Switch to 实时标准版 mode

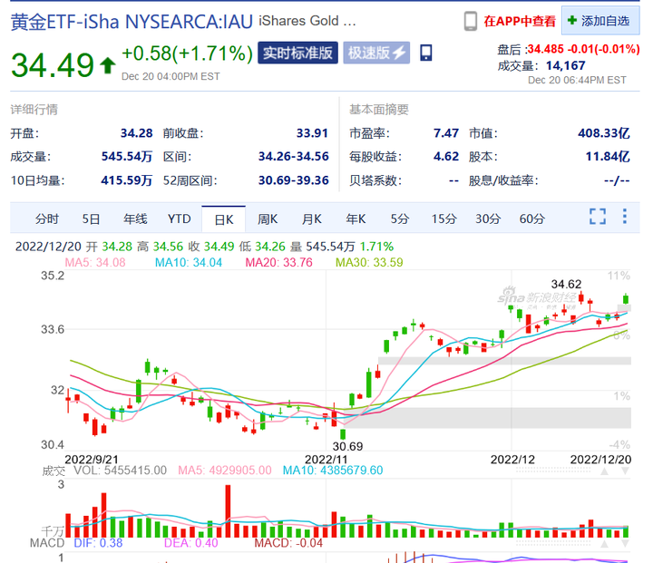point(297,53)
